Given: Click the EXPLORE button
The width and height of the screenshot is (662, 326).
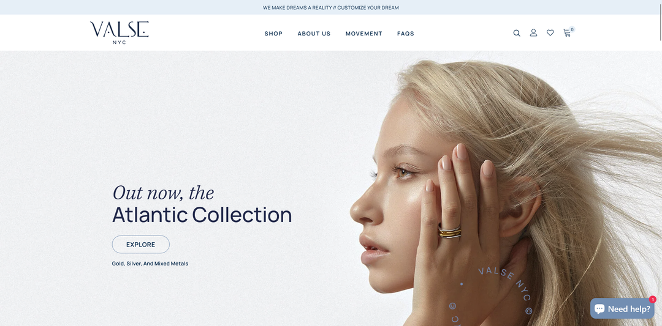Looking at the screenshot, I should point(140,244).
